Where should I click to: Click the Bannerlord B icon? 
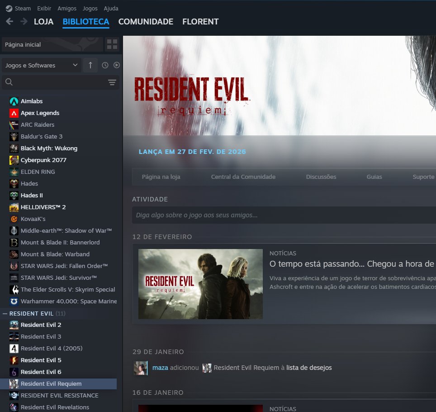[14, 243]
